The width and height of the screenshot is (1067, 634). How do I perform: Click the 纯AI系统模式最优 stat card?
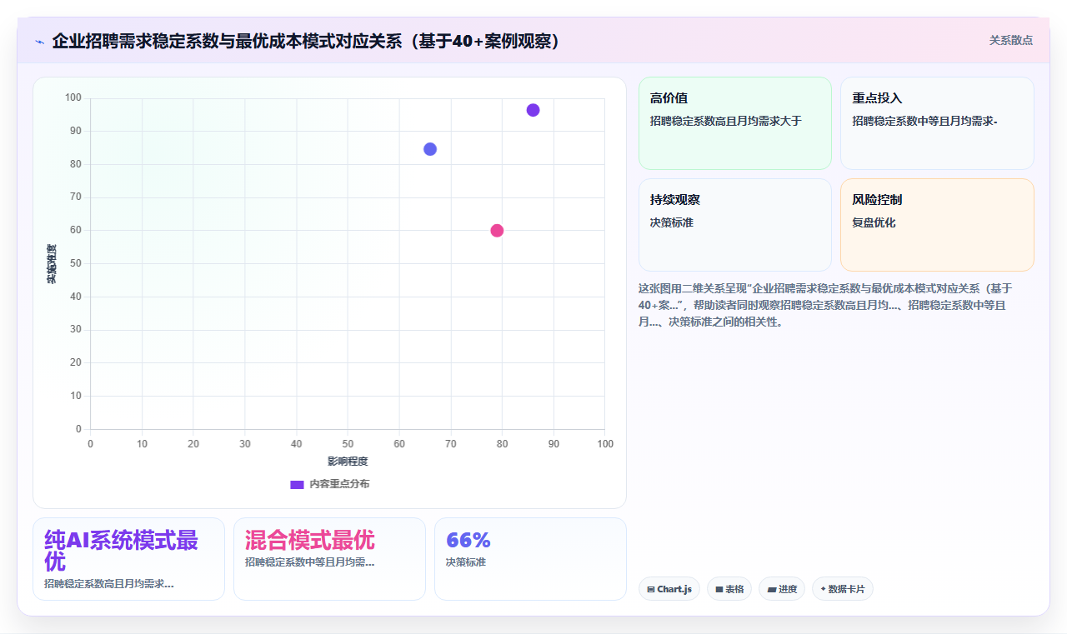[x=128, y=559]
